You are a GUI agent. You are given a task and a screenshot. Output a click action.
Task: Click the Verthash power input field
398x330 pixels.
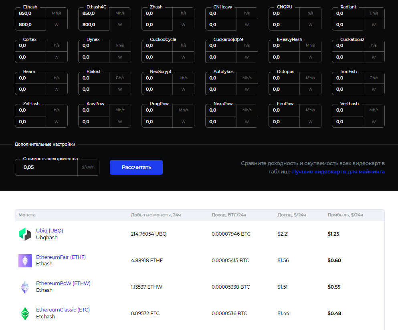pyautogui.click(x=348, y=122)
